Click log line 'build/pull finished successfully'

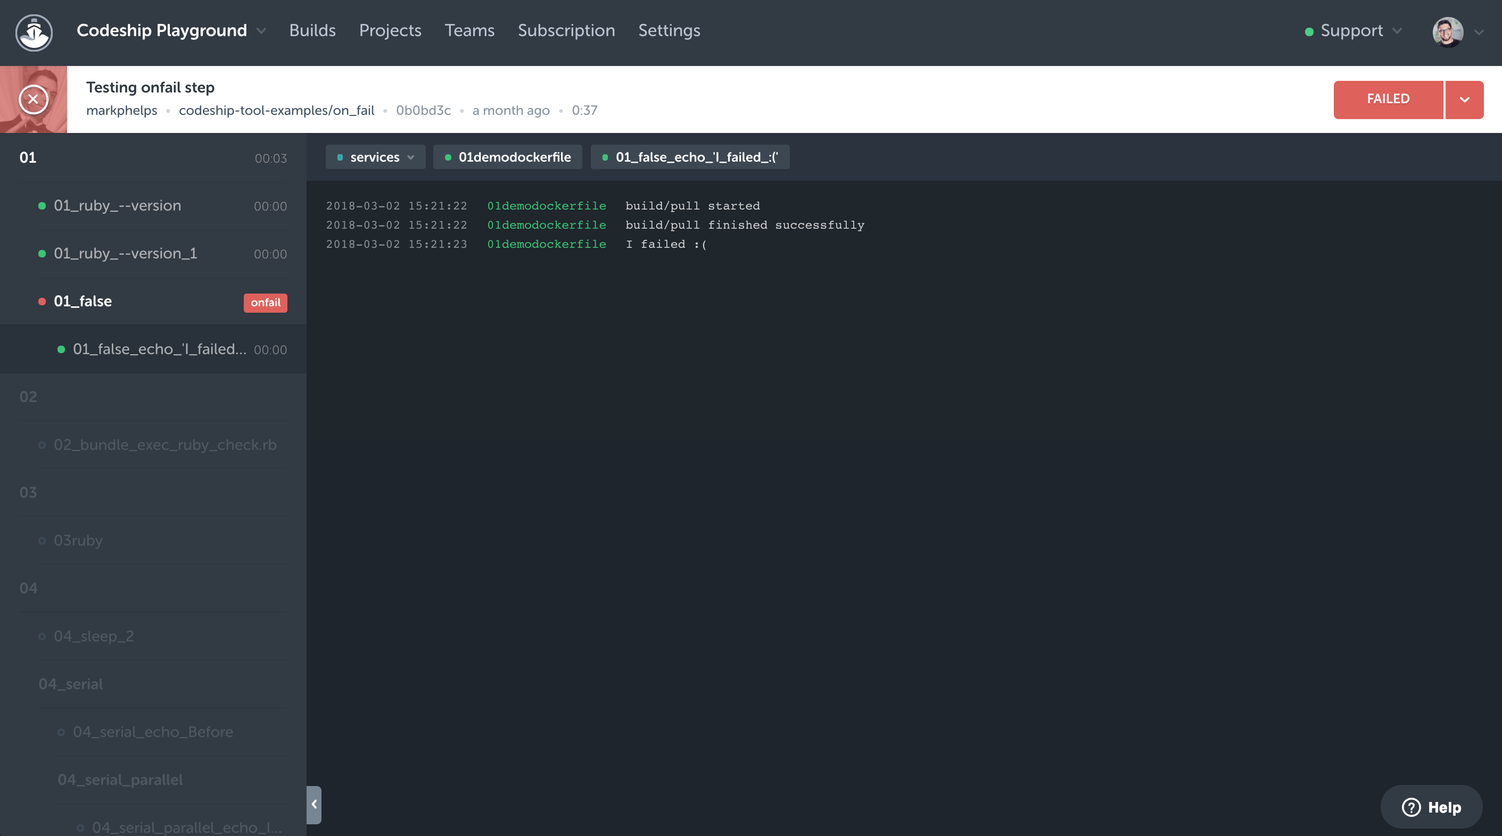745,225
